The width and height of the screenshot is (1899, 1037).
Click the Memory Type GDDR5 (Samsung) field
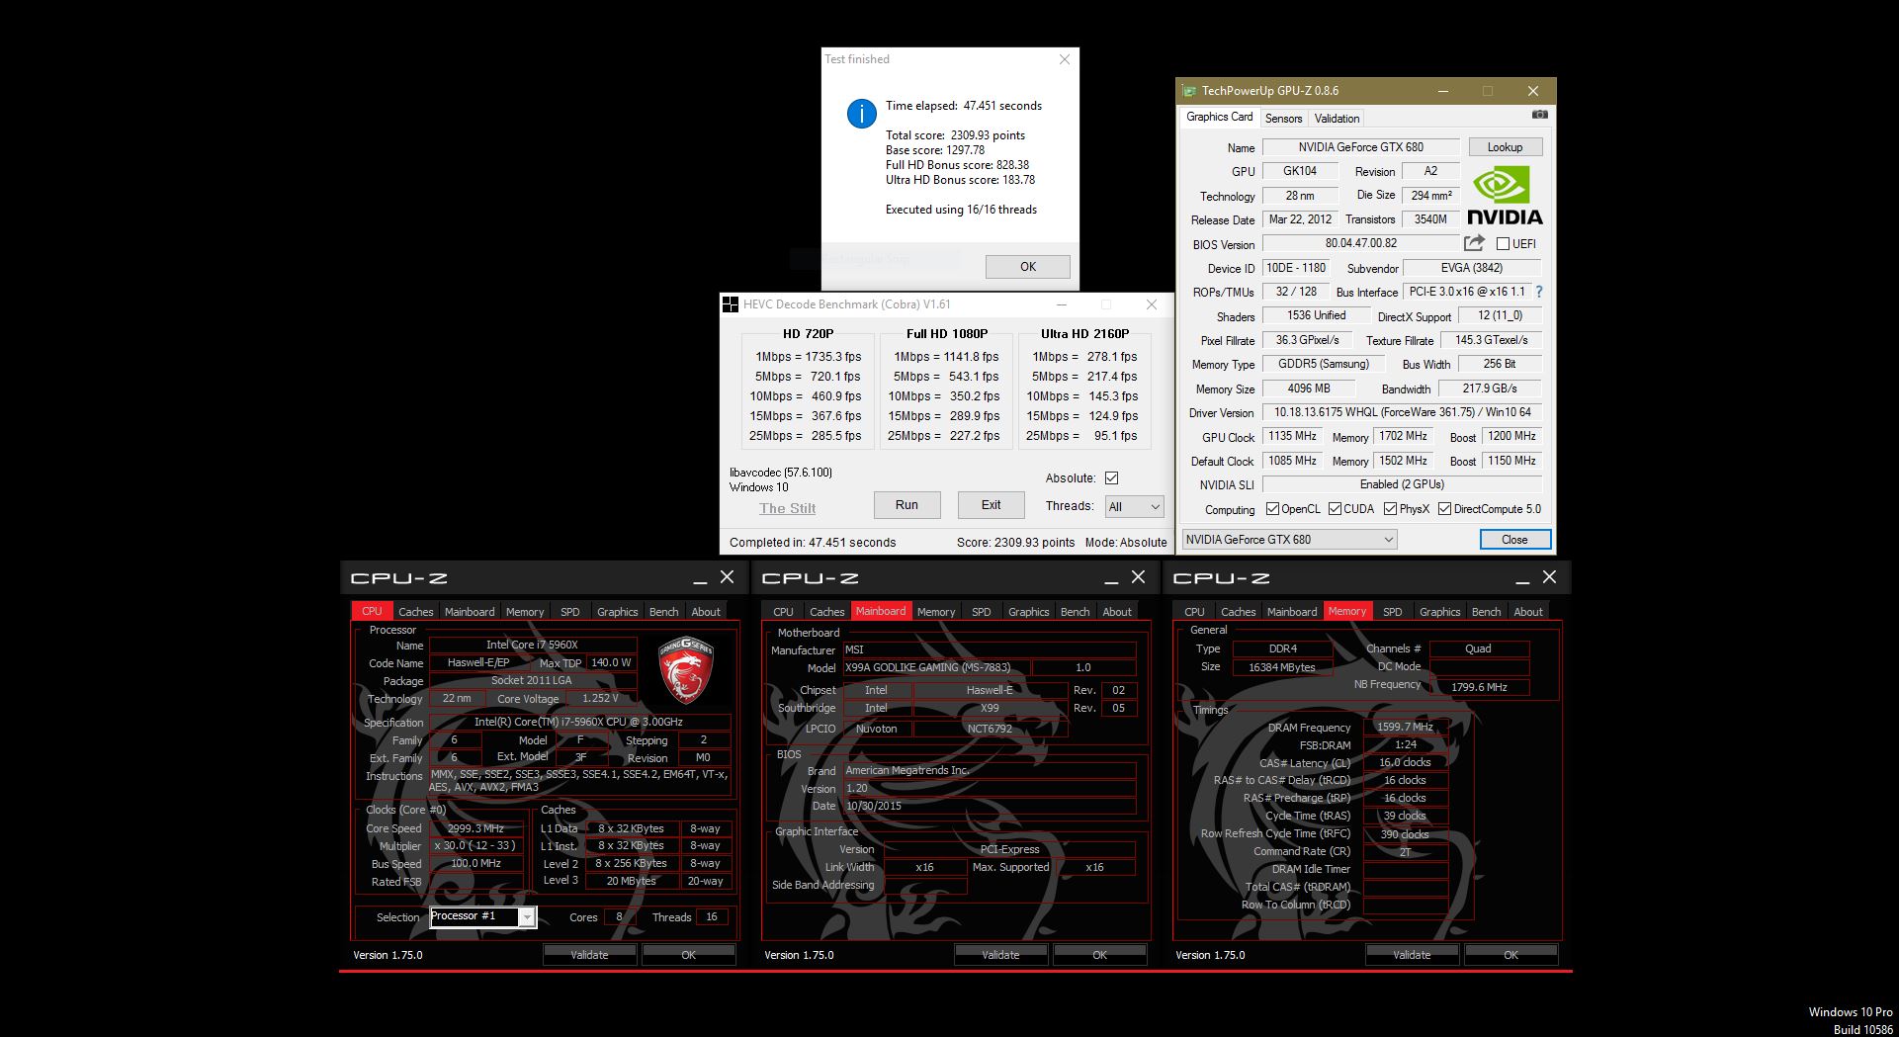coord(1323,364)
